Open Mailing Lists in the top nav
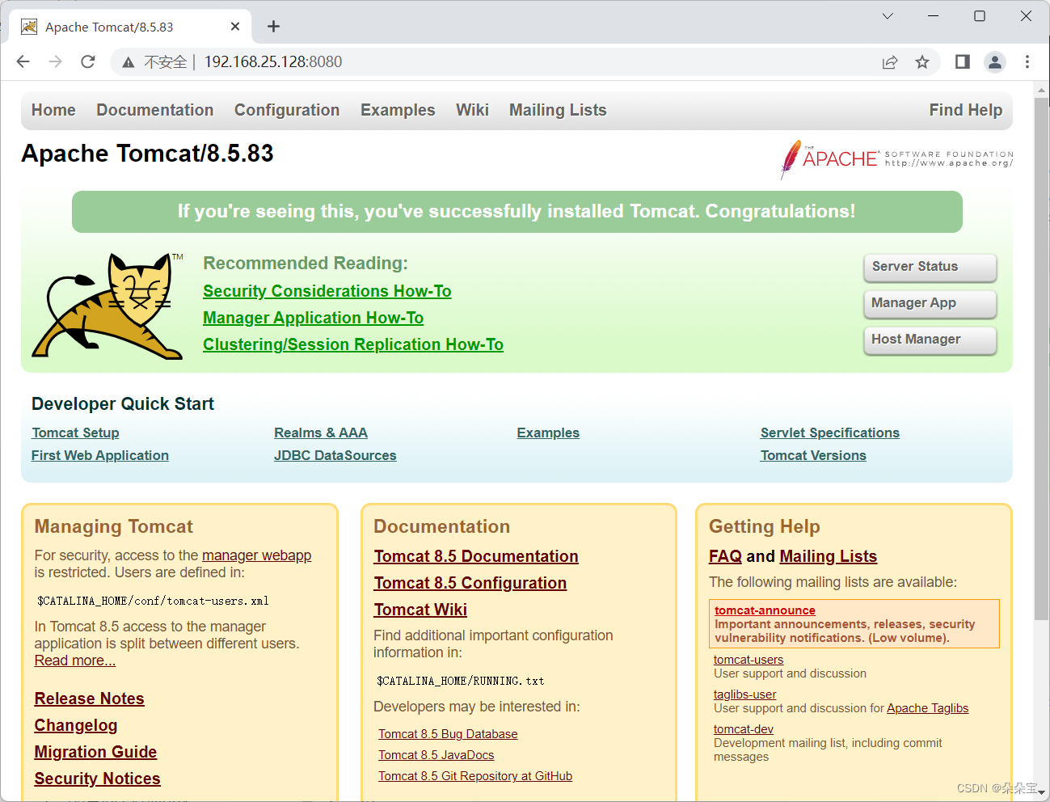Image resolution: width=1050 pixels, height=802 pixels. point(558,110)
